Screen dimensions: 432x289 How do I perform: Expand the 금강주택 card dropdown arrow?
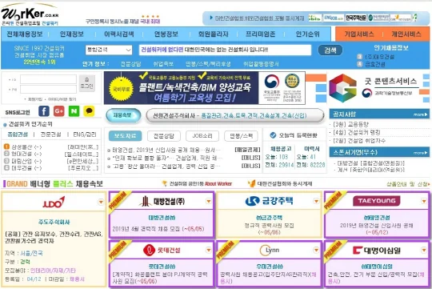[316, 201]
